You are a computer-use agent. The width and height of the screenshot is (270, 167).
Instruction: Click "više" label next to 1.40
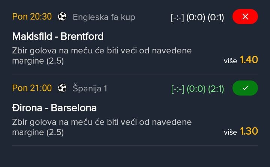[230, 61]
